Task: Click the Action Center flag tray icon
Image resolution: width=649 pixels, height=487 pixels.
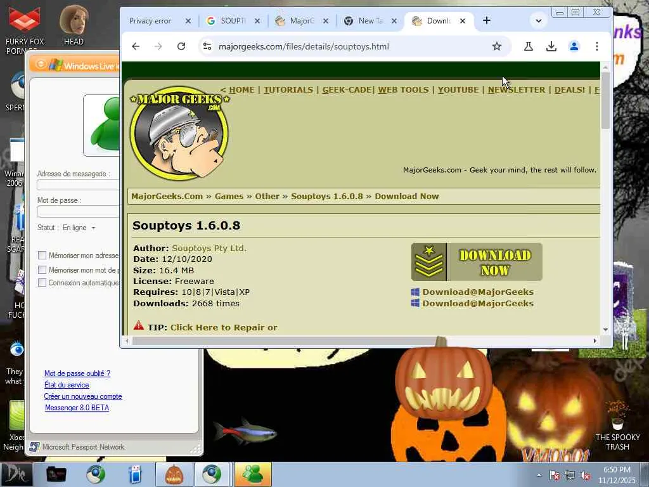Action: [x=555, y=476]
